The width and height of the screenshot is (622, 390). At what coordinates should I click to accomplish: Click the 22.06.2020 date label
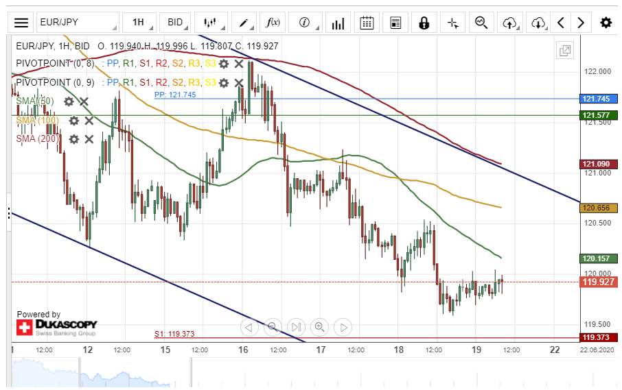597,350
